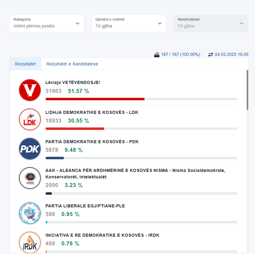The width and height of the screenshot is (255, 254).
Task: Click the 9.48 % percentage
Action: 74,150
